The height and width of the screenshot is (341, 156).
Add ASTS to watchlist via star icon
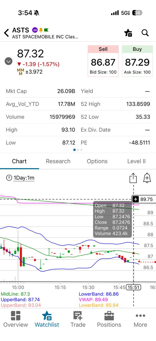pos(128,33)
